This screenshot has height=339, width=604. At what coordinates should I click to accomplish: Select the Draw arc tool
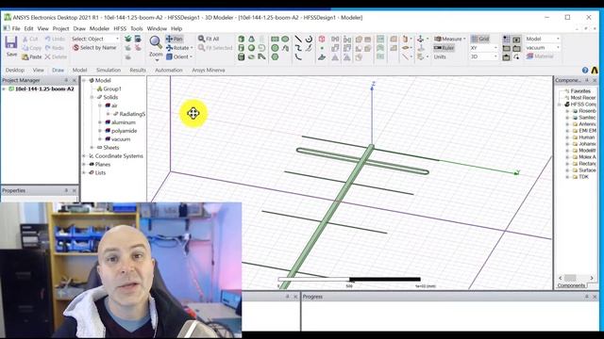point(298,56)
